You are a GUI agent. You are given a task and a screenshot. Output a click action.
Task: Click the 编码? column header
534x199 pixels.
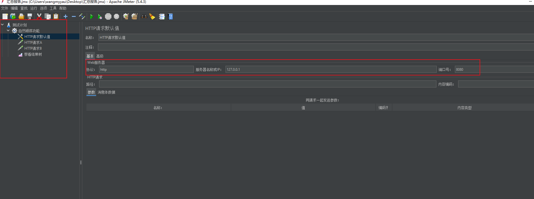[x=384, y=108]
